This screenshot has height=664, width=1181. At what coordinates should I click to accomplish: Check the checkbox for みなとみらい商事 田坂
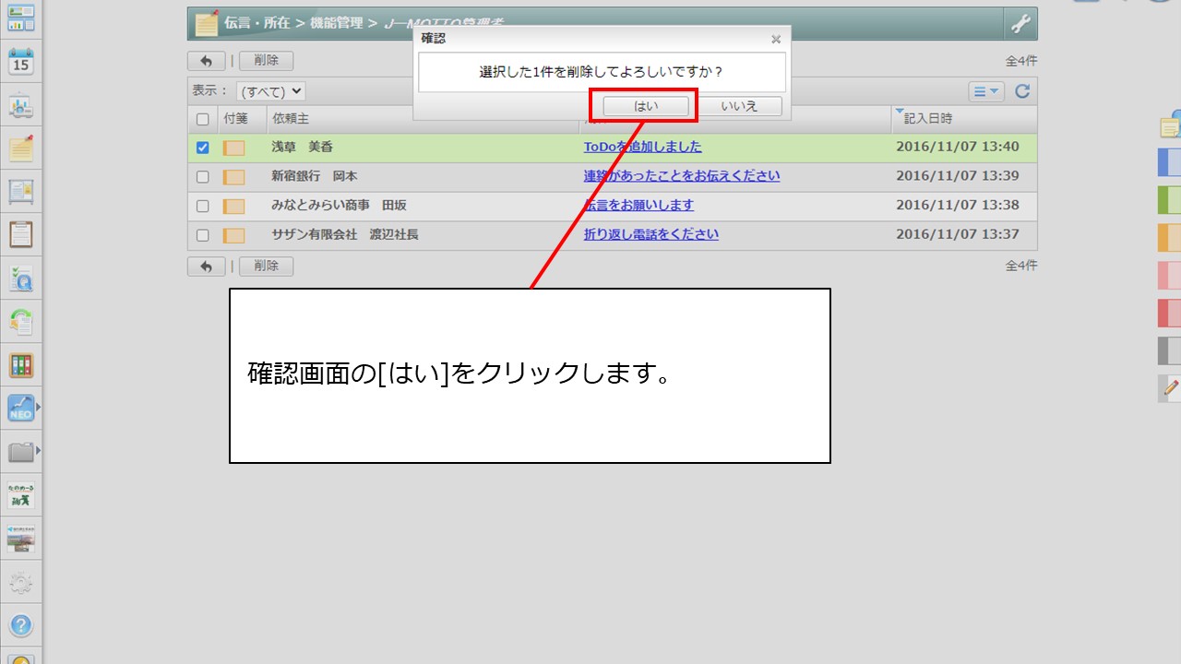(x=203, y=206)
